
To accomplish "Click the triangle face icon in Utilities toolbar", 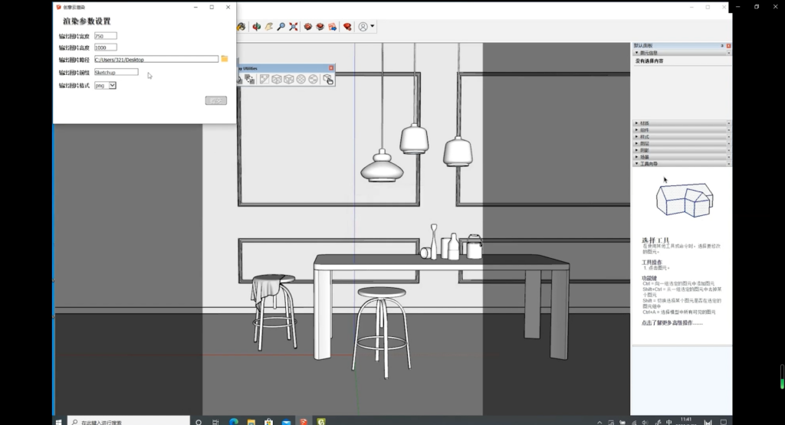I will [264, 79].
